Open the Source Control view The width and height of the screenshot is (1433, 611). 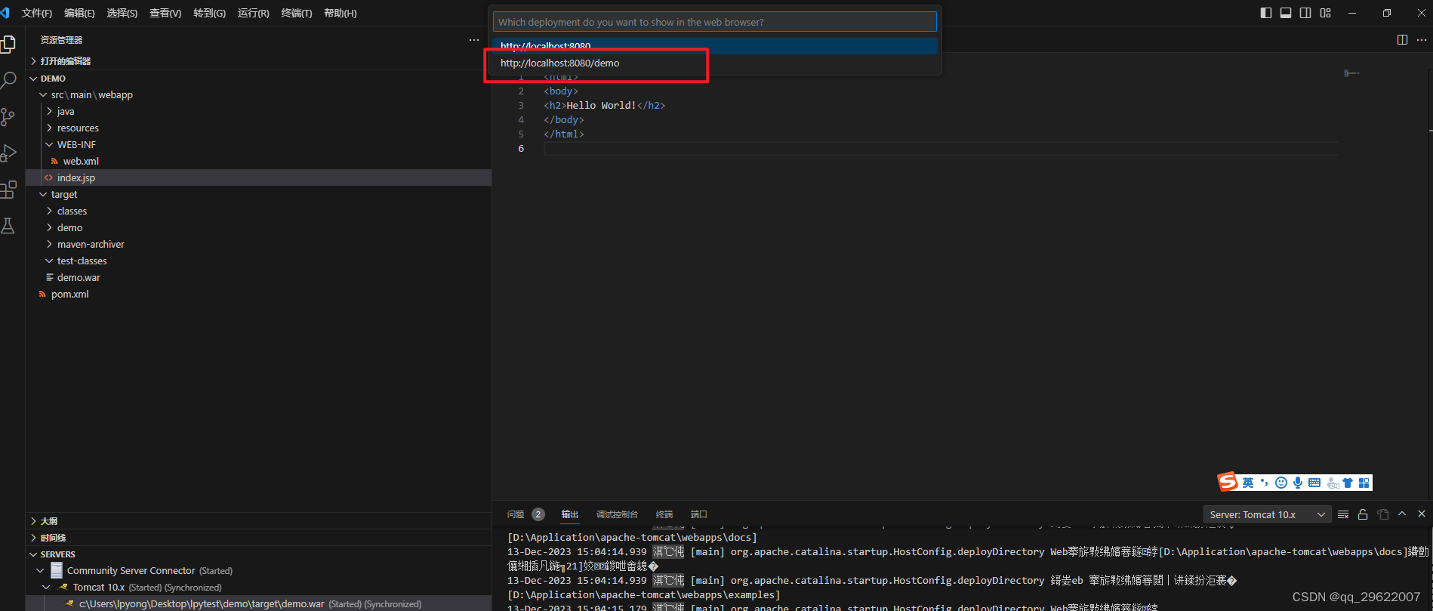click(x=8, y=117)
